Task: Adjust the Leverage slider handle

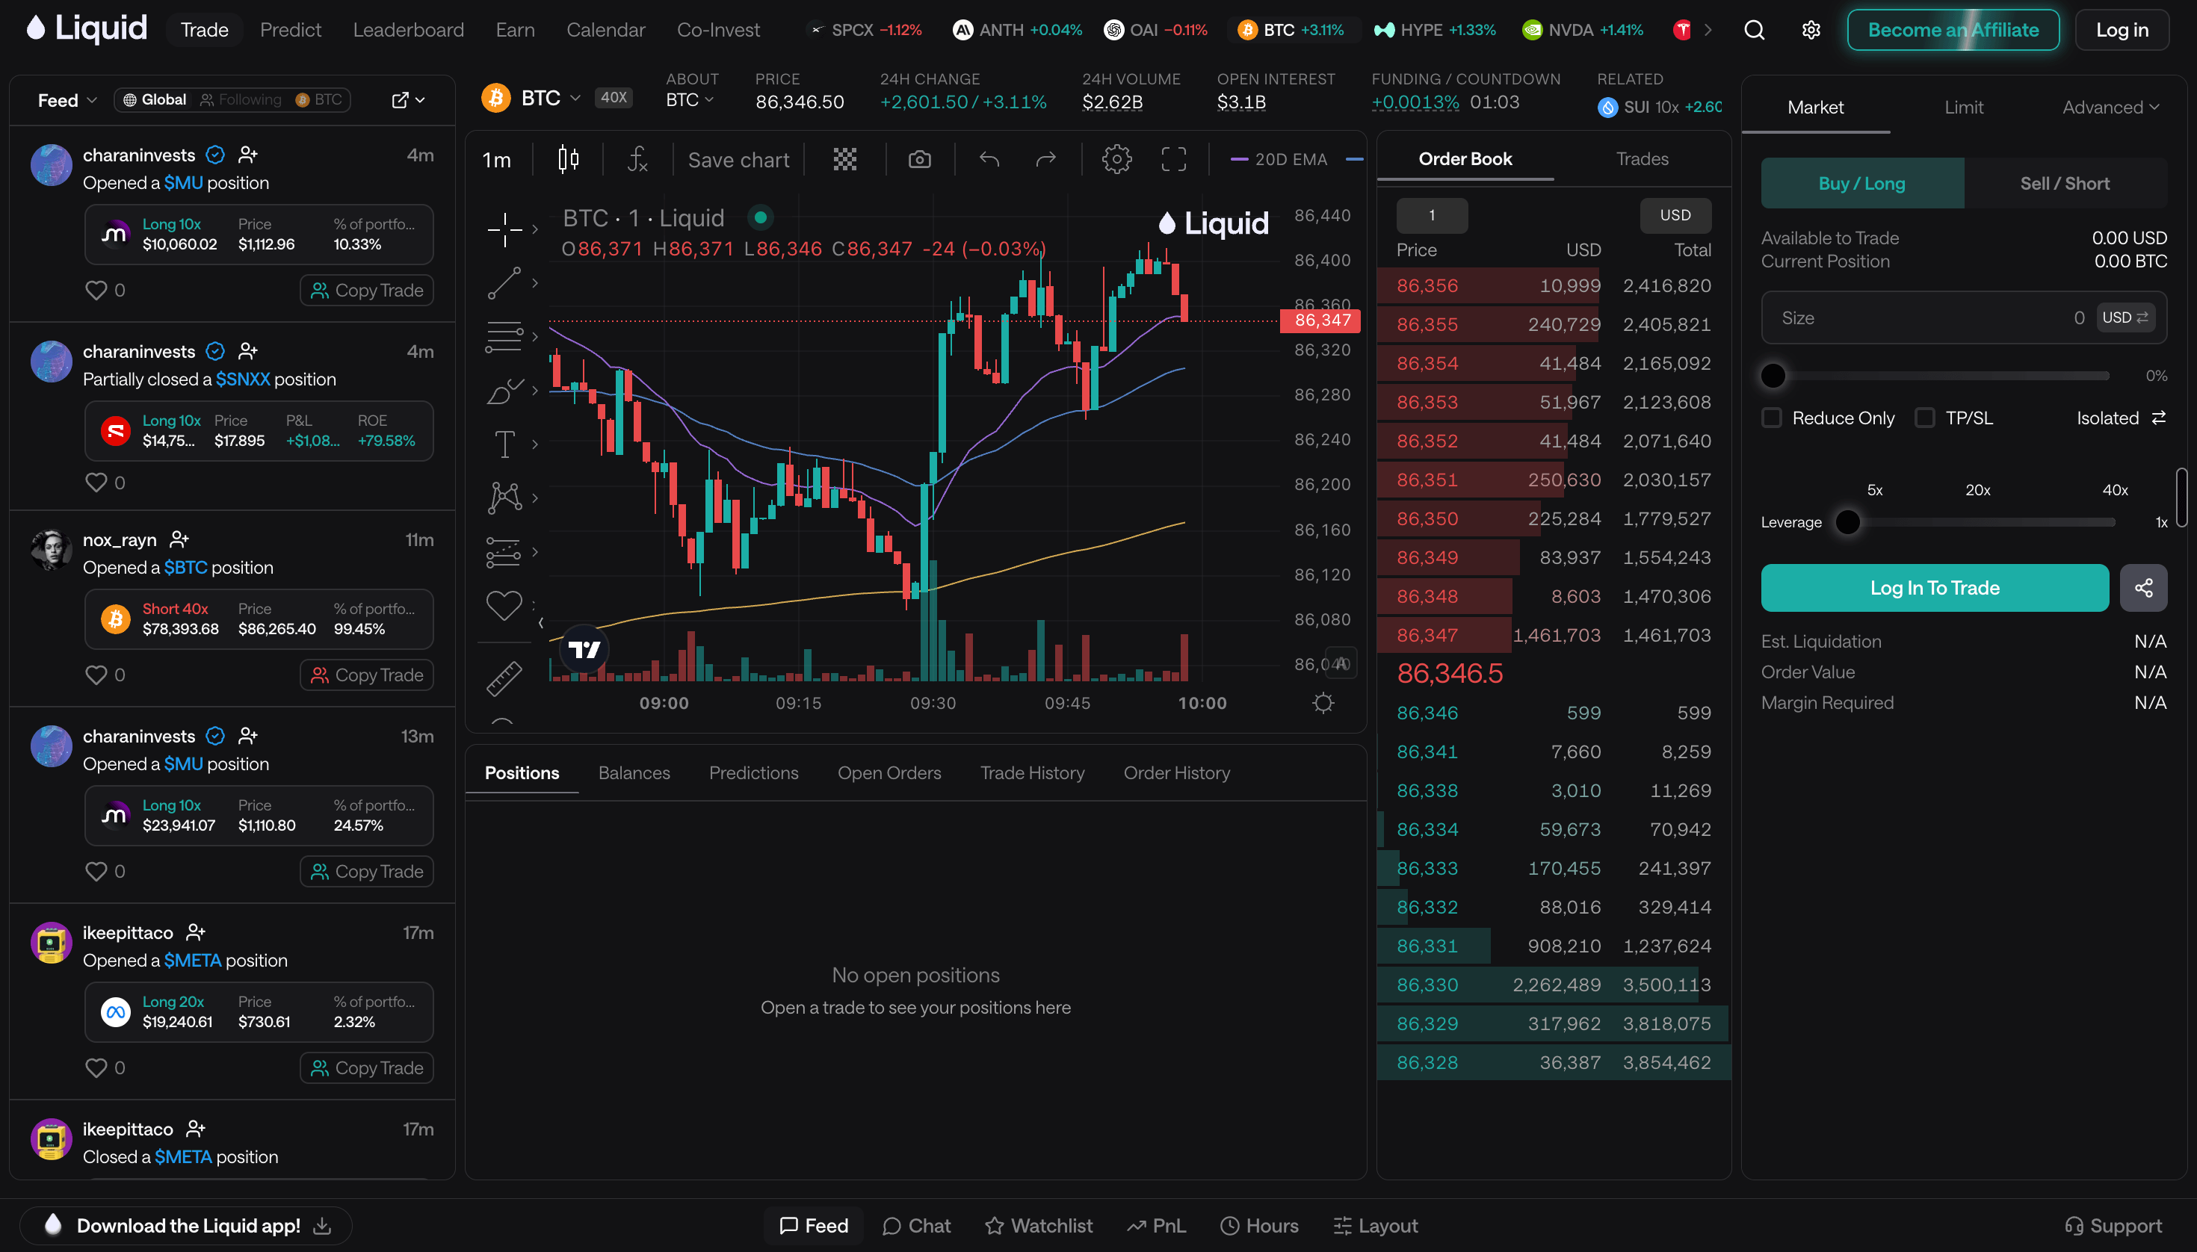Action: point(1848,522)
